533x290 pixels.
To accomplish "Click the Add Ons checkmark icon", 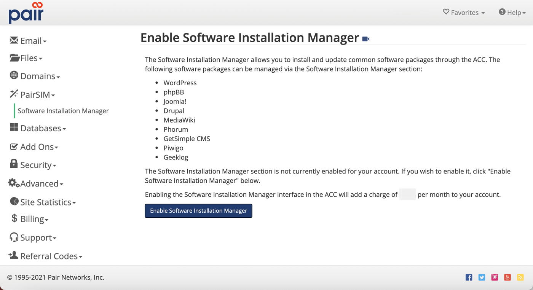I will 14,147.
